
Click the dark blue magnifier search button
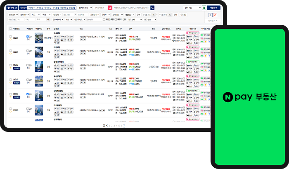click(x=152, y=8)
